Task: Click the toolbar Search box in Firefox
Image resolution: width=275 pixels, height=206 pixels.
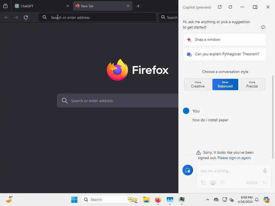Action: click(x=169, y=17)
